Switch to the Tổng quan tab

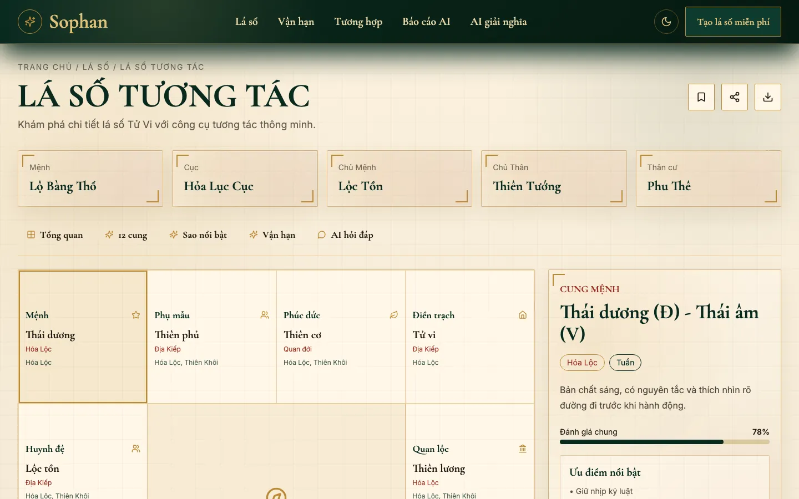coord(55,235)
